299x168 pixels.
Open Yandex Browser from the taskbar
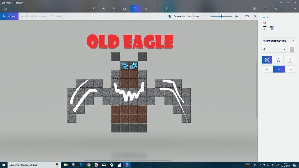tap(96, 165)
